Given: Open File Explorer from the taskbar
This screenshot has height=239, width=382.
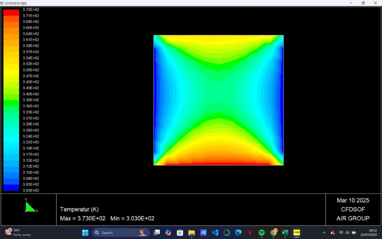Looking at the screenshot, I should 191,233.
